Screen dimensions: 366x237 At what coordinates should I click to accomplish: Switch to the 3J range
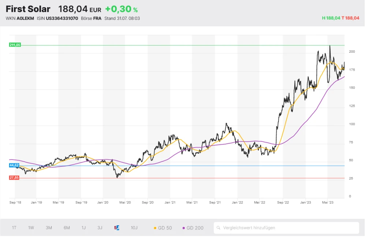click(x=100, y=228)
